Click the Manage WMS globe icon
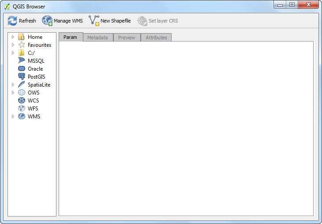The width and height of the screenshot is (322, 224). [x=47, y=21]
